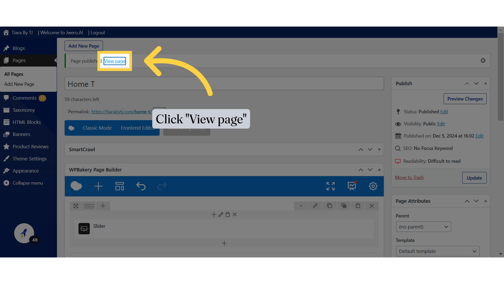This screenshot has width=504, height=284.
Task: Paste into column with small clipboard icon
Action: click(x=228, y=215)
